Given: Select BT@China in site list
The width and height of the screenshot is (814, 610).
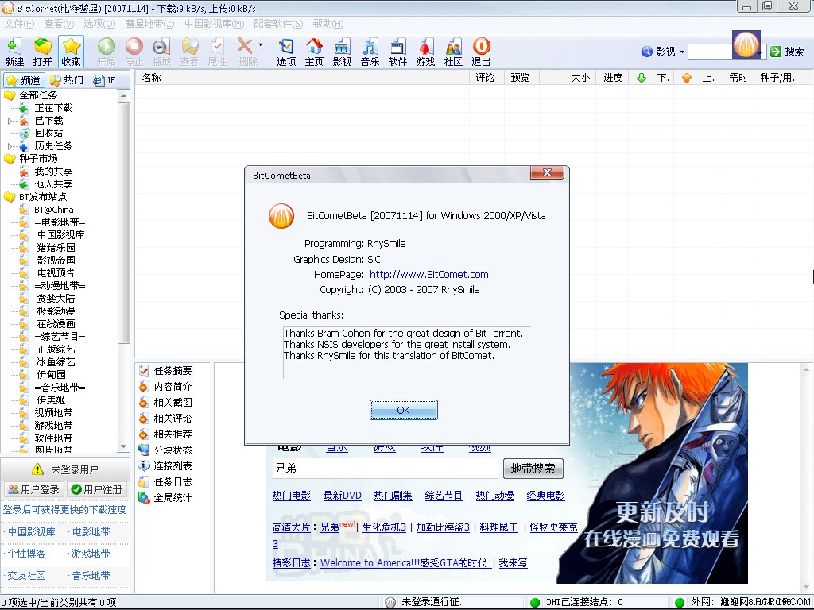Looking at the screenshot, I should (53, 210).
